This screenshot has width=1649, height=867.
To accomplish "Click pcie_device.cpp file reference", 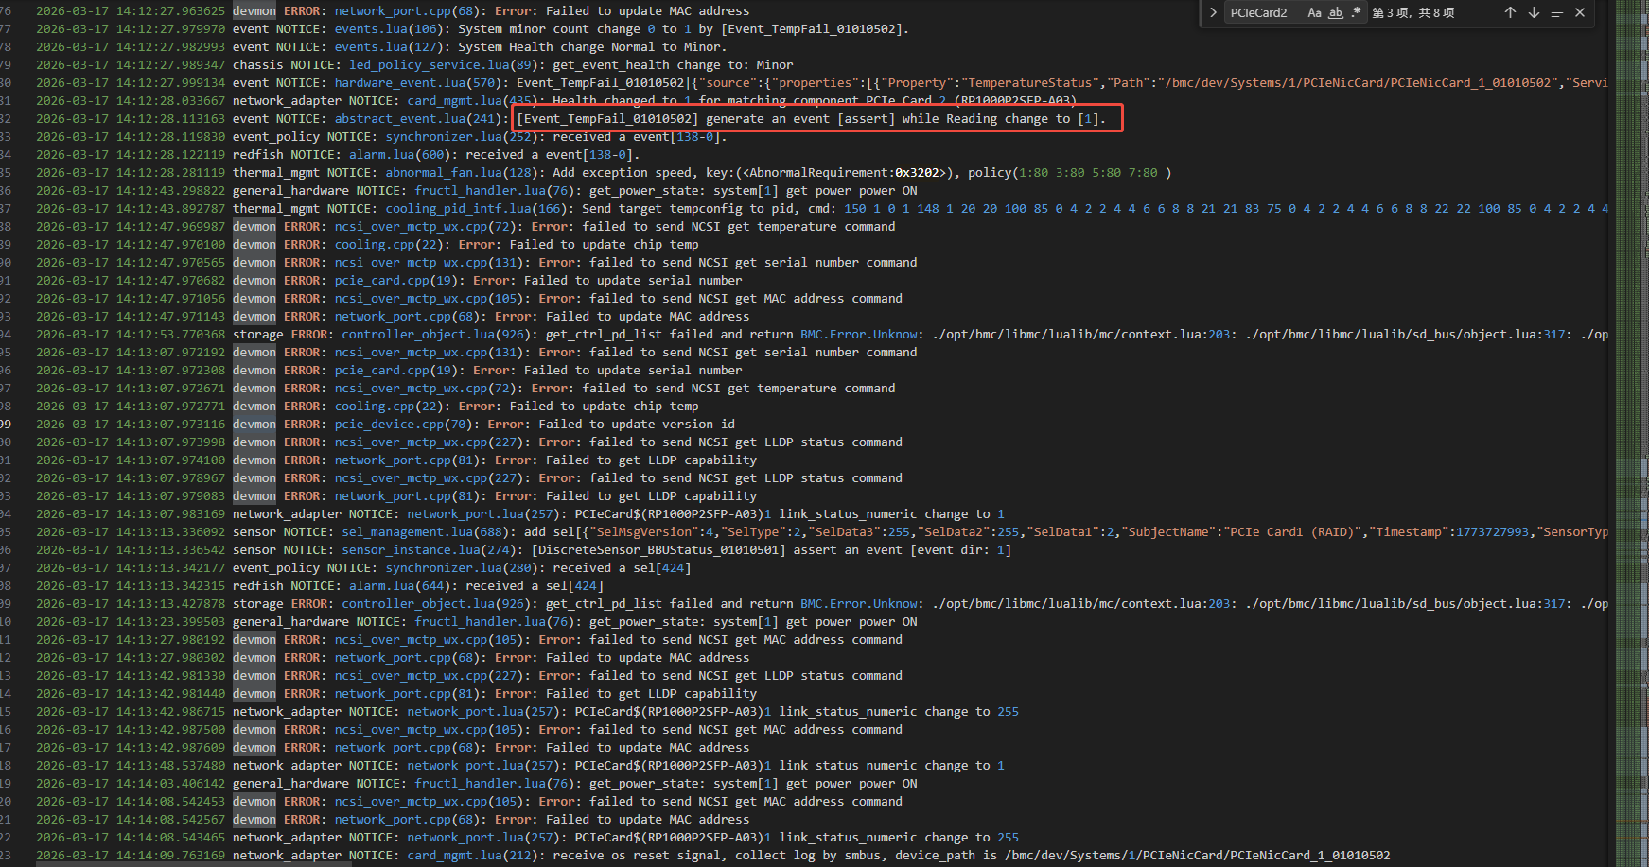I will coord(388,425).
